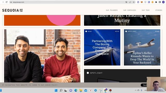Open Our Team menu
Viewport: 166px width, 93px height.
click(x=146, y=10)
